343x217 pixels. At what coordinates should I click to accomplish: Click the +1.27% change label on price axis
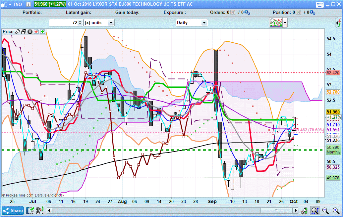334,117
